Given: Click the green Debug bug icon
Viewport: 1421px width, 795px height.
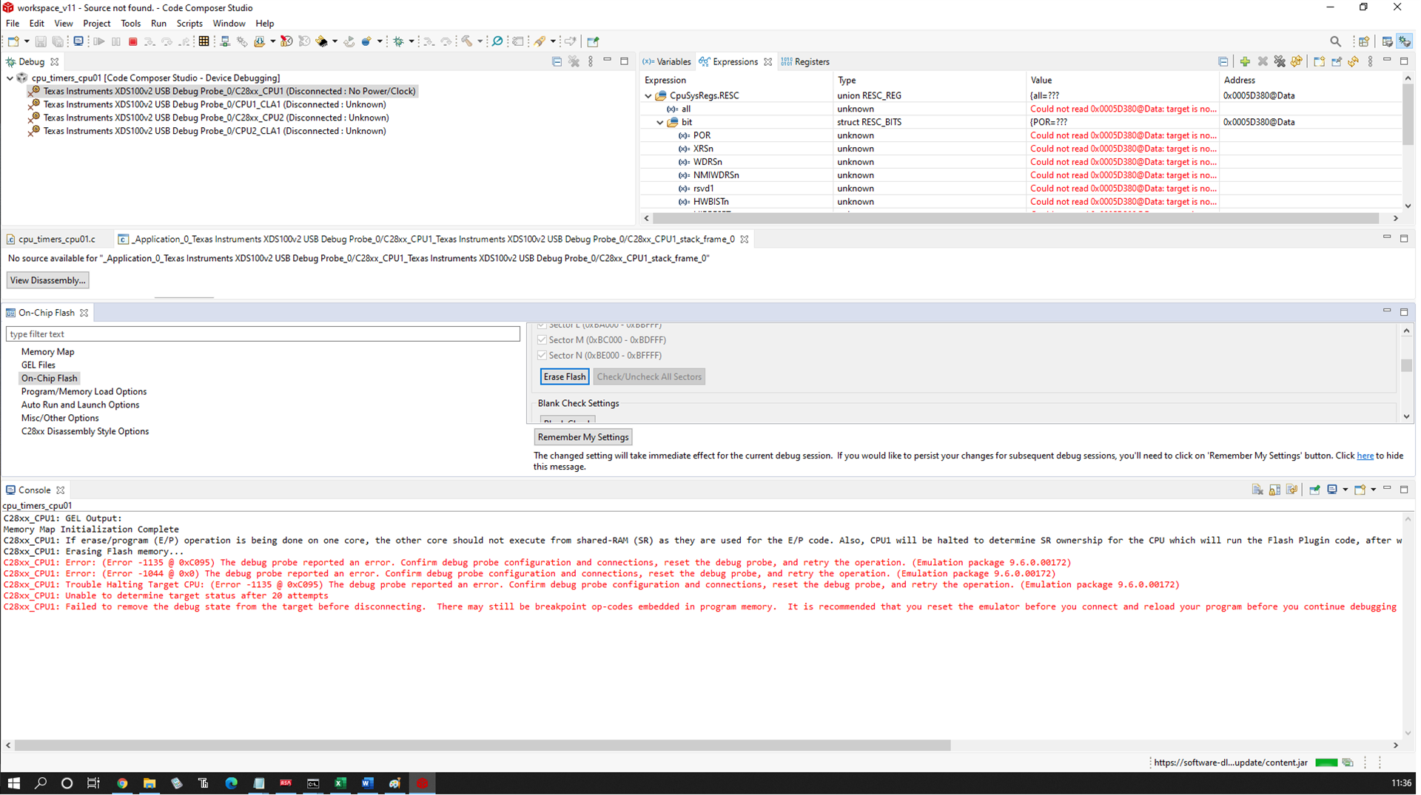Looking at the screenshot, I should click(398, 41).
